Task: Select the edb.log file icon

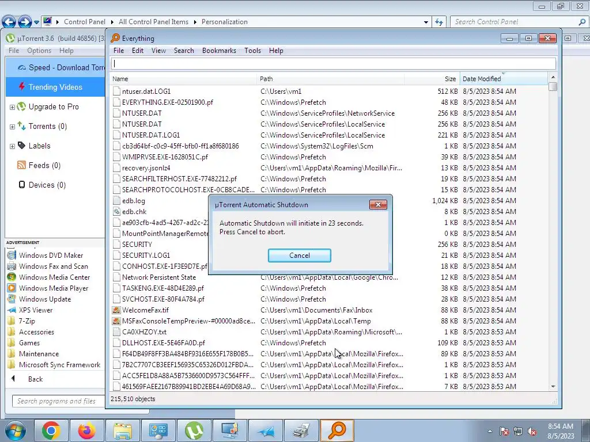Action: click(x=116, y=201)
